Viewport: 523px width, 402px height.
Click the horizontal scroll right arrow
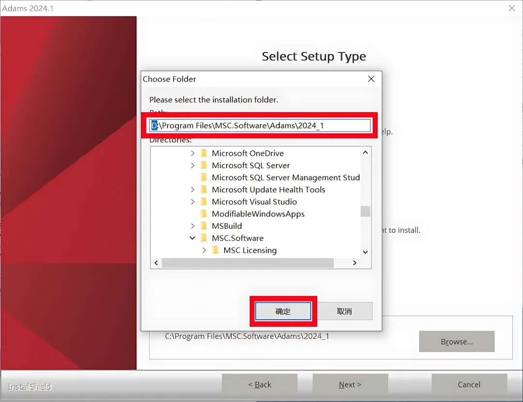click(354, 263)
